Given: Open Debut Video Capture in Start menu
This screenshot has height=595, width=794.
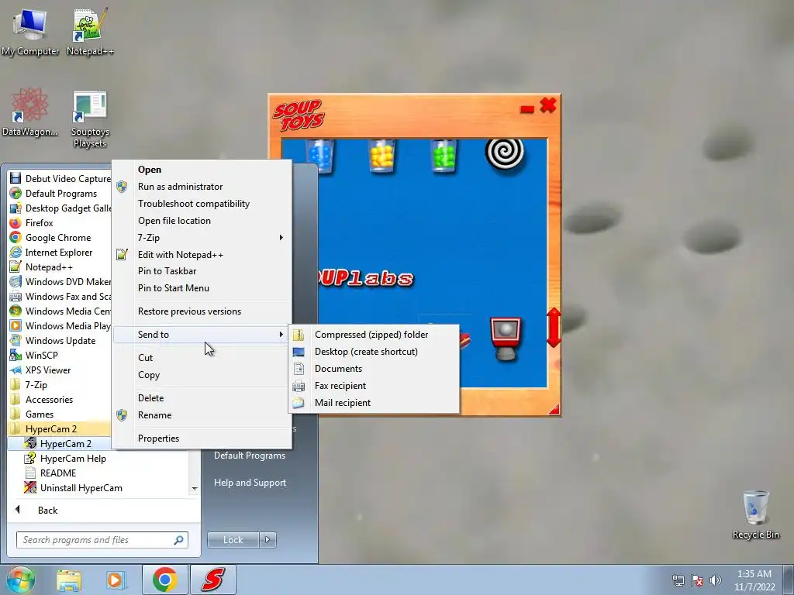Looking at the screenshot, I should [x=60, y=179].
